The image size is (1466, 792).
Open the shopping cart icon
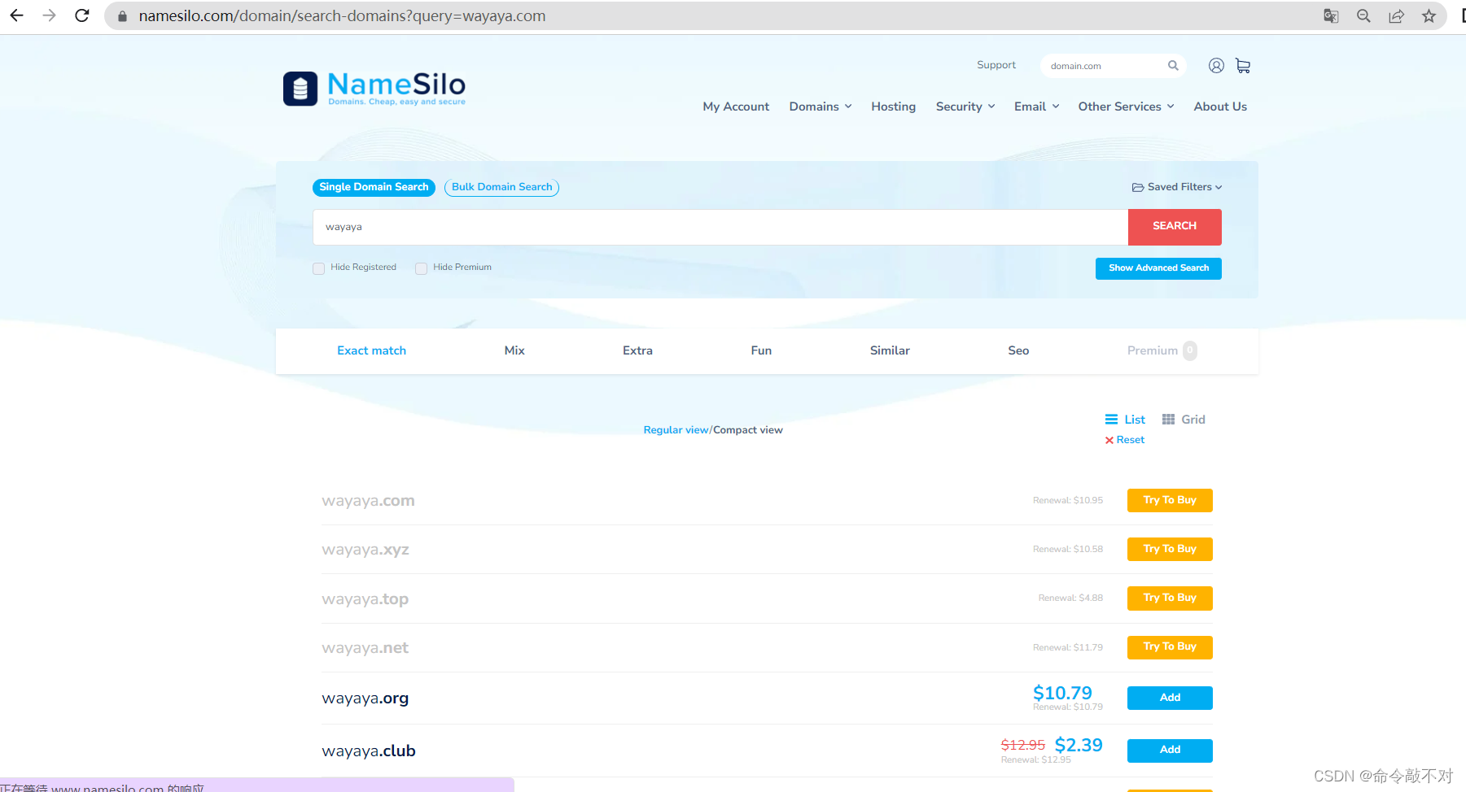[x=1242, y=66]
